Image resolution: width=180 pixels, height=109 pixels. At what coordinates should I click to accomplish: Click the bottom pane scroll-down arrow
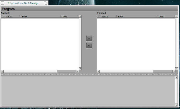click(x=176, y=105)
